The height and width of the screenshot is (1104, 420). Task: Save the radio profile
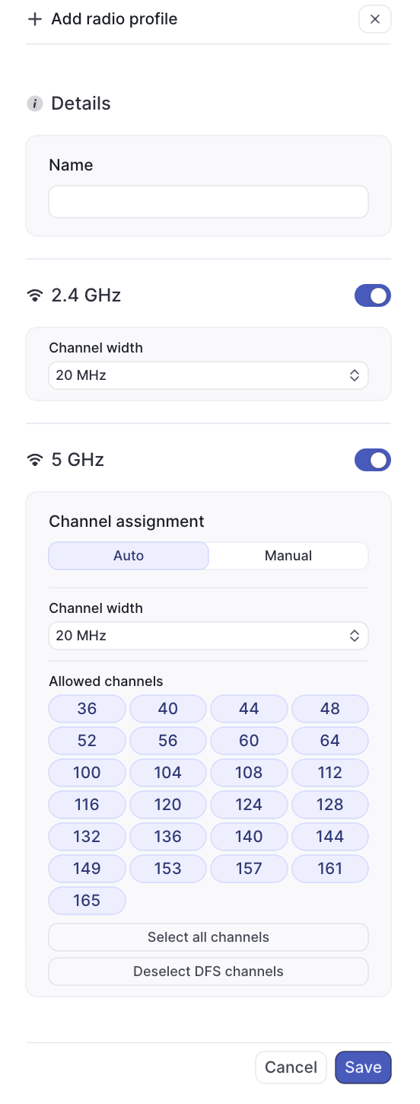tap(363, 1067)
